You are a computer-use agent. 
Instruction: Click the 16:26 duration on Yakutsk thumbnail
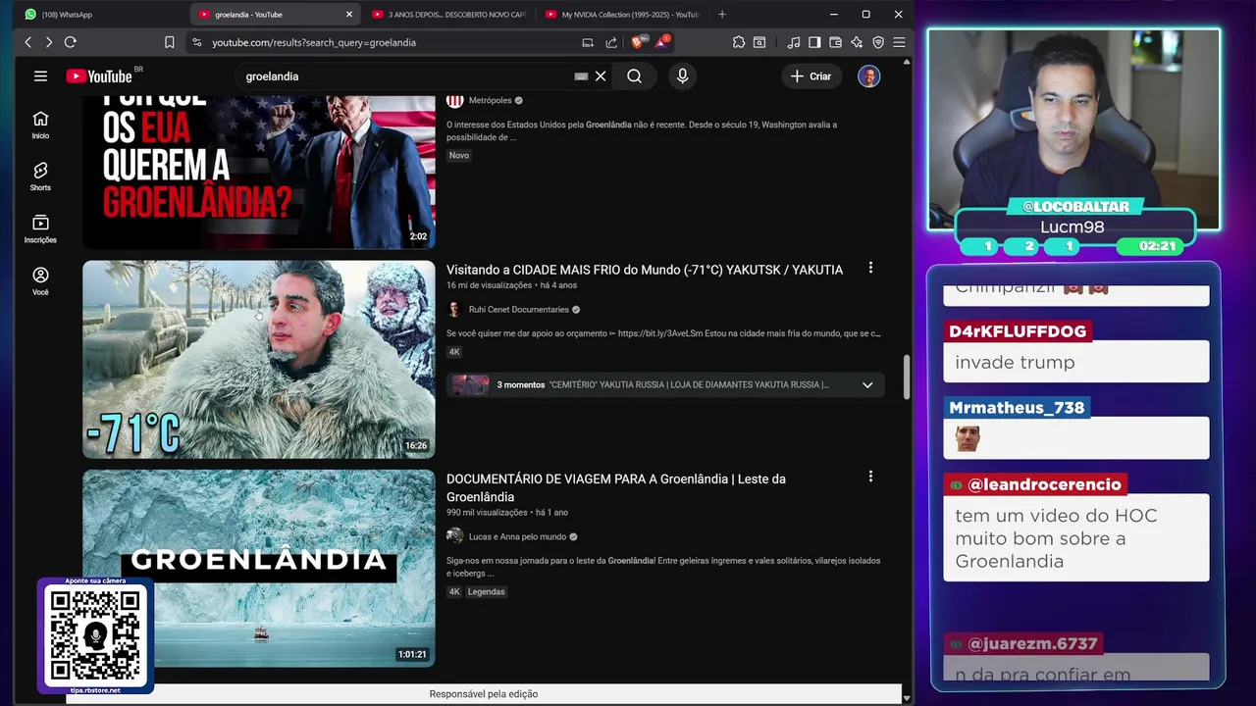tap(416, 446)
